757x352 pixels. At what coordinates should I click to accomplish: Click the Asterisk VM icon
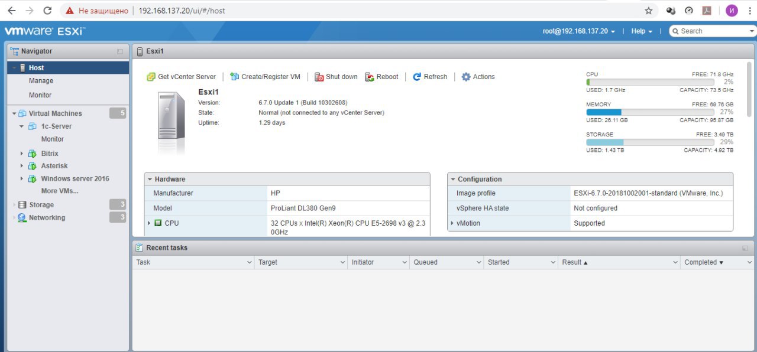[32, 166]
